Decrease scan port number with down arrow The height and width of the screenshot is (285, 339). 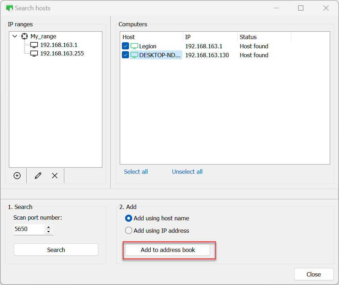(x=49, y=232)
